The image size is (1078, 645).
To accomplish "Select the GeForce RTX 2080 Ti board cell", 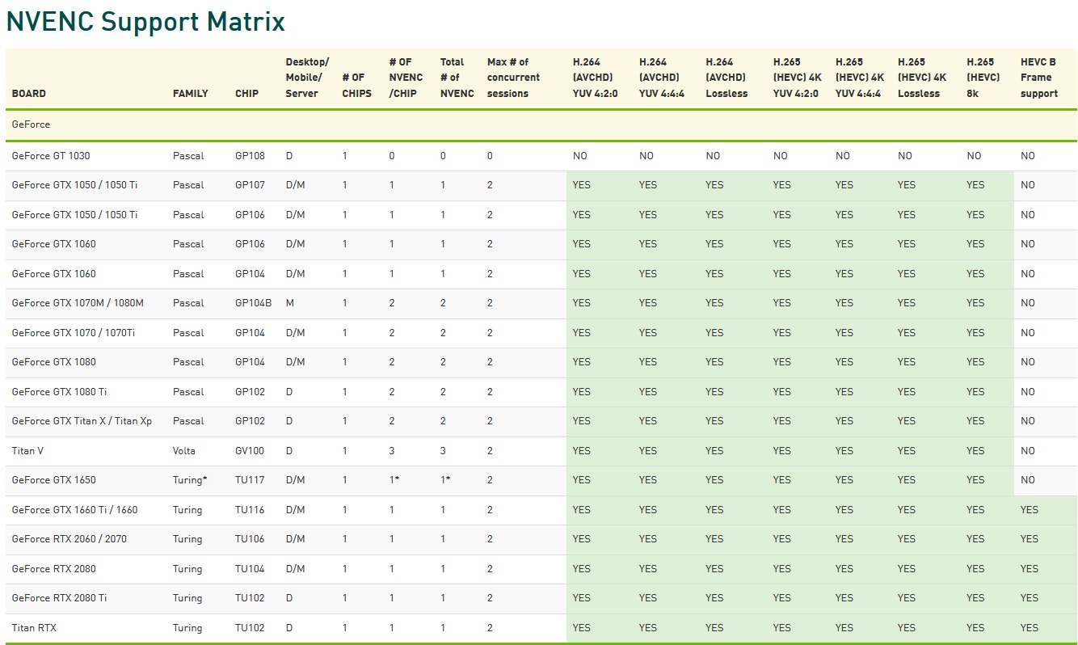I will [60, 598].
